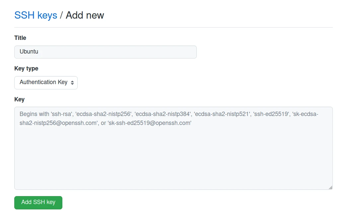Click the 'ecdsa-sha2-nistp256' placeholder text
Image resolution: width=355 pixels, height=223 pixels.
tap(104, 114)
